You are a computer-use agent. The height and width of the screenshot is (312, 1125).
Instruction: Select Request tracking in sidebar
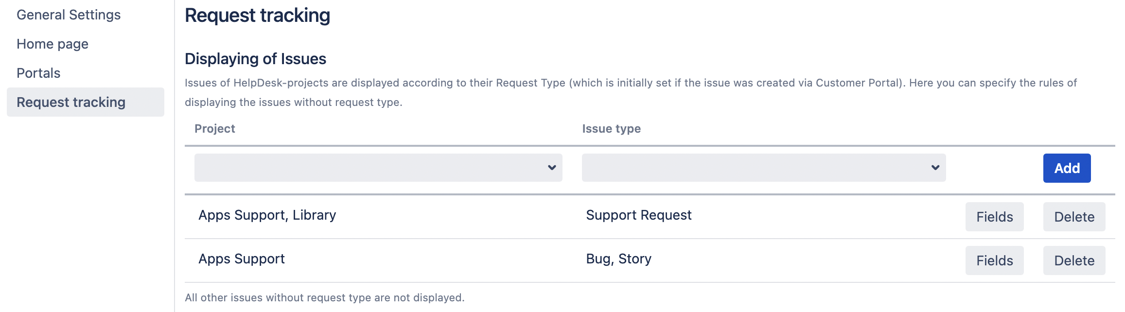71,102
